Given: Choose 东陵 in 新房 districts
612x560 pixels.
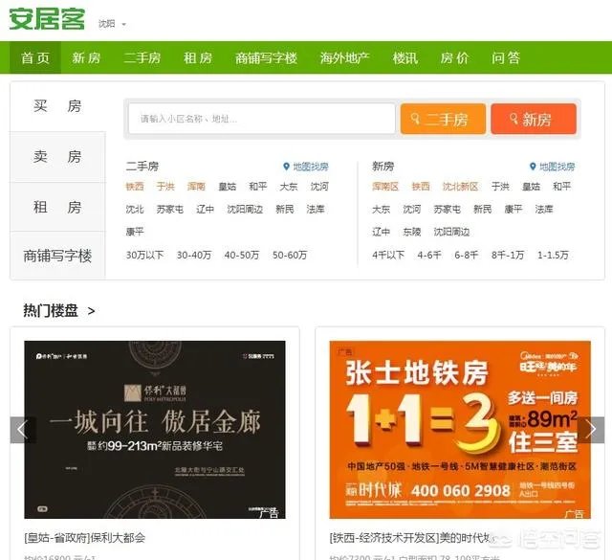Looking at the screenshot, I should tap(412, 232).
